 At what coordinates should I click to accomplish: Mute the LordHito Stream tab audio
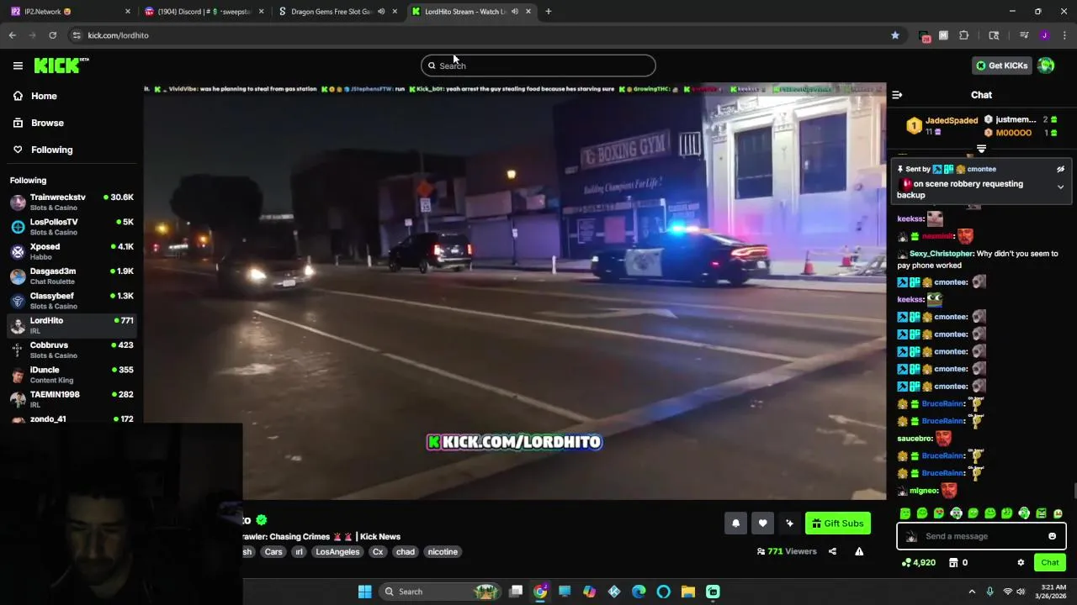click(514, 12)
